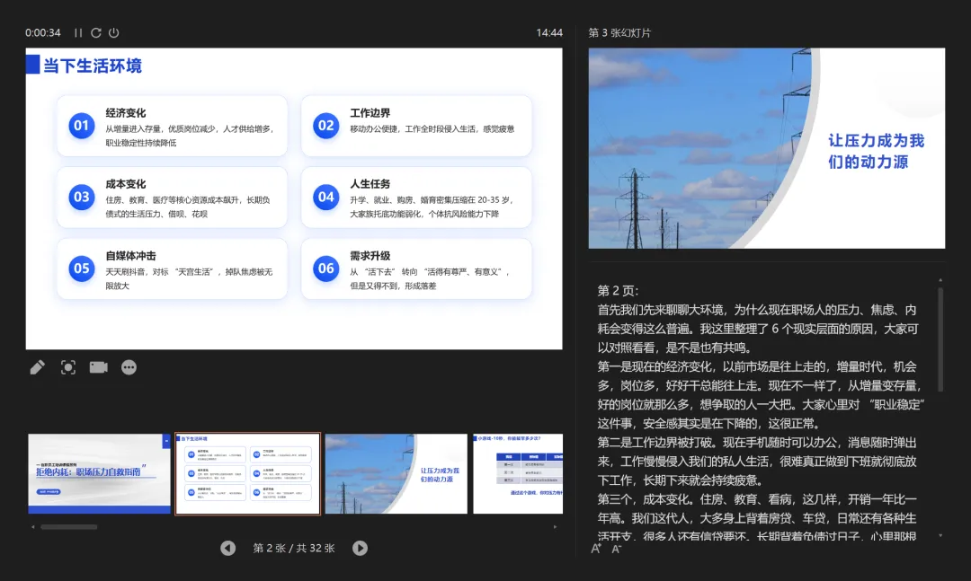Advance to next slide arrow
This screenshot has height=581, width=971.
(360, 548)
